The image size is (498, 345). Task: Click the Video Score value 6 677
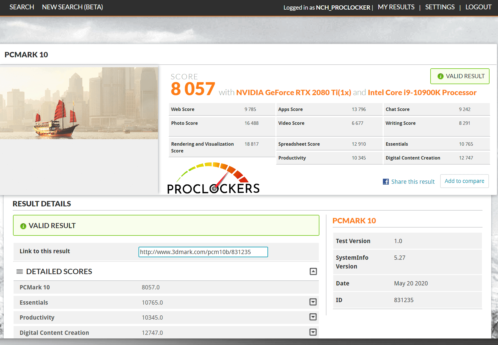point(357,123)
